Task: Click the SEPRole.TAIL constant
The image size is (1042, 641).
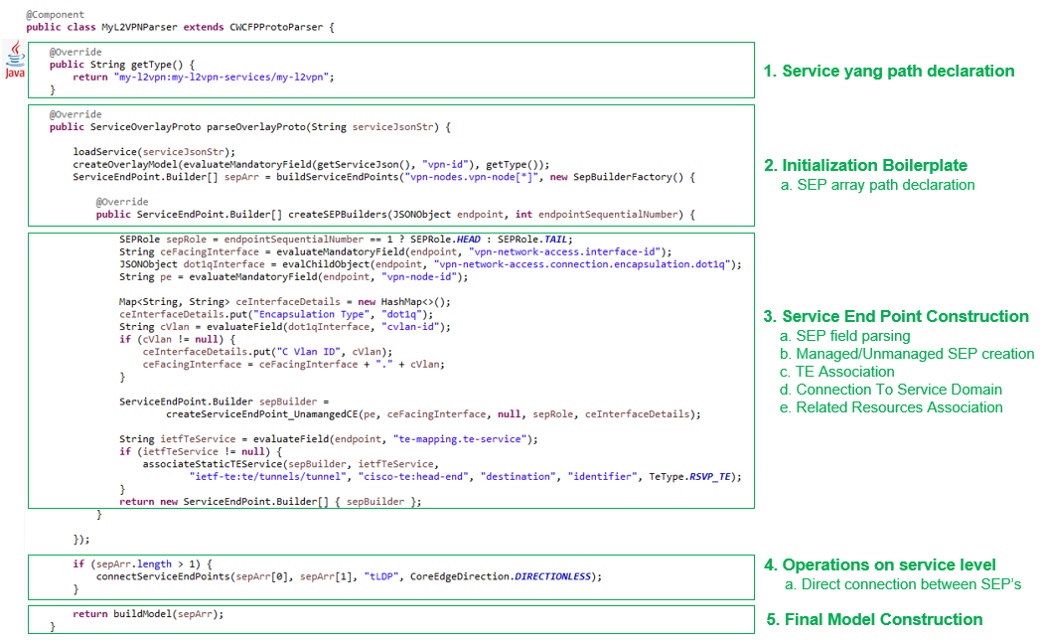Action: pyautogui.click(x=532, y=240)
